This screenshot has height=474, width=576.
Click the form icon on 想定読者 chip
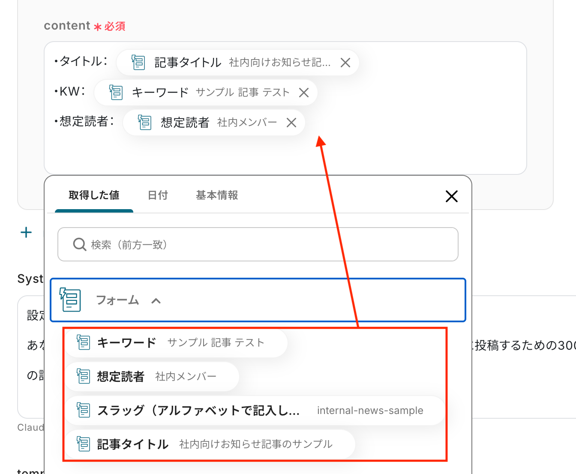[x=144, y=123]
